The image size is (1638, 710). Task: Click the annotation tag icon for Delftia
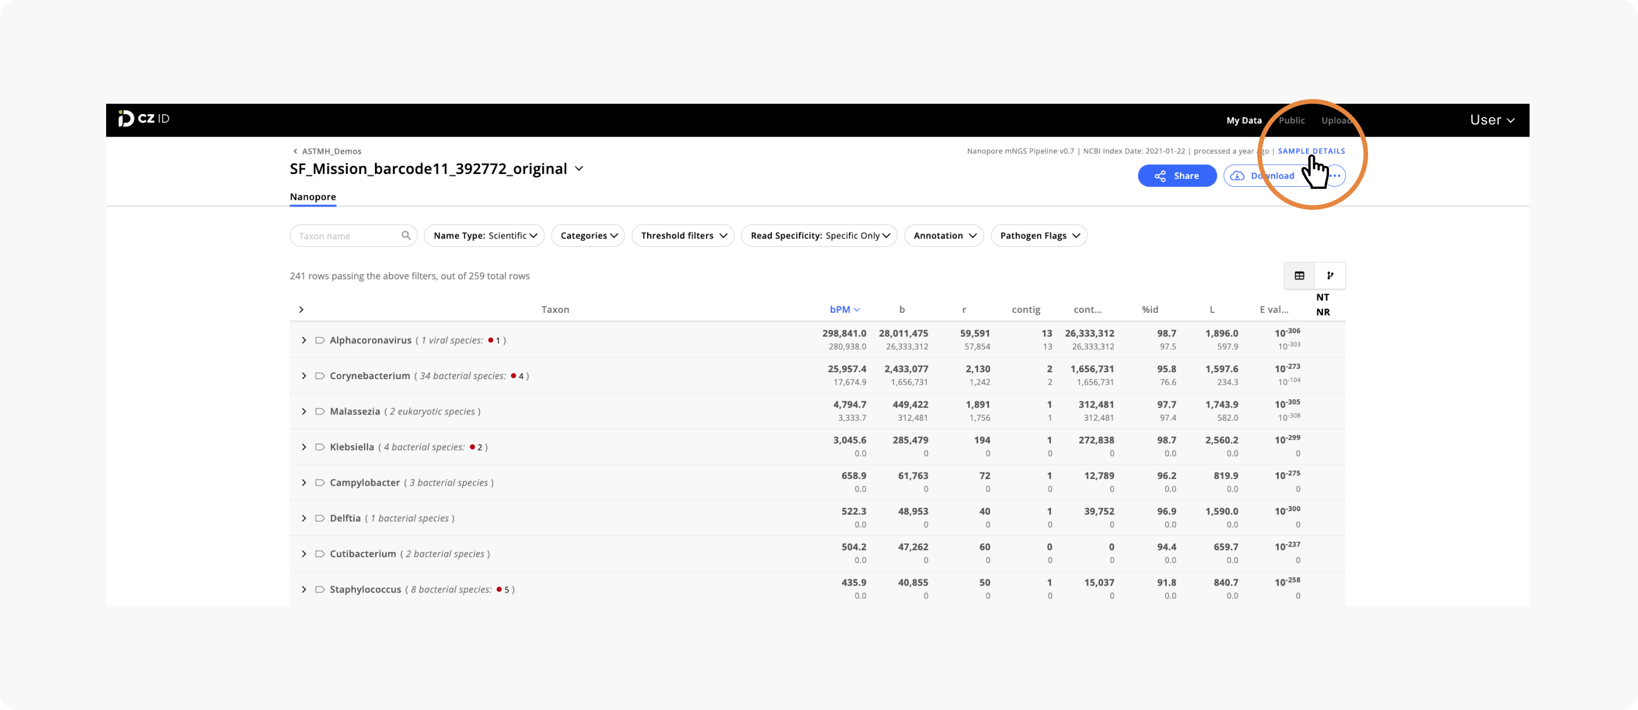320,518
